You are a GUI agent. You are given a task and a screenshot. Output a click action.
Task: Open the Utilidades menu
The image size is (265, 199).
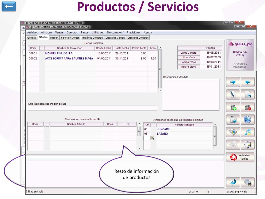[x=98, y=32]
